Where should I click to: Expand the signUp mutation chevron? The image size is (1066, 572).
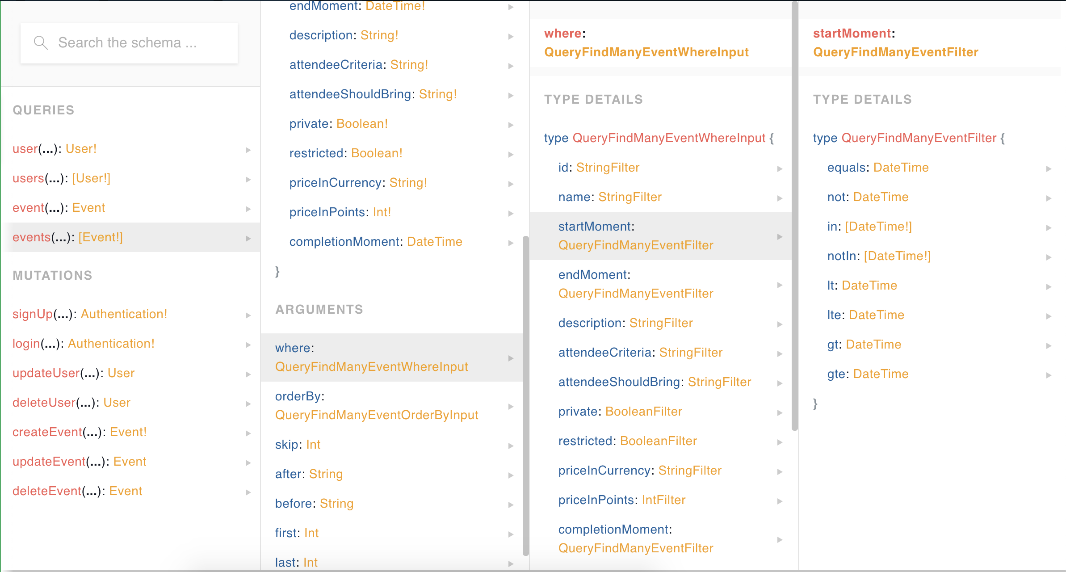[x=248, y=315]
